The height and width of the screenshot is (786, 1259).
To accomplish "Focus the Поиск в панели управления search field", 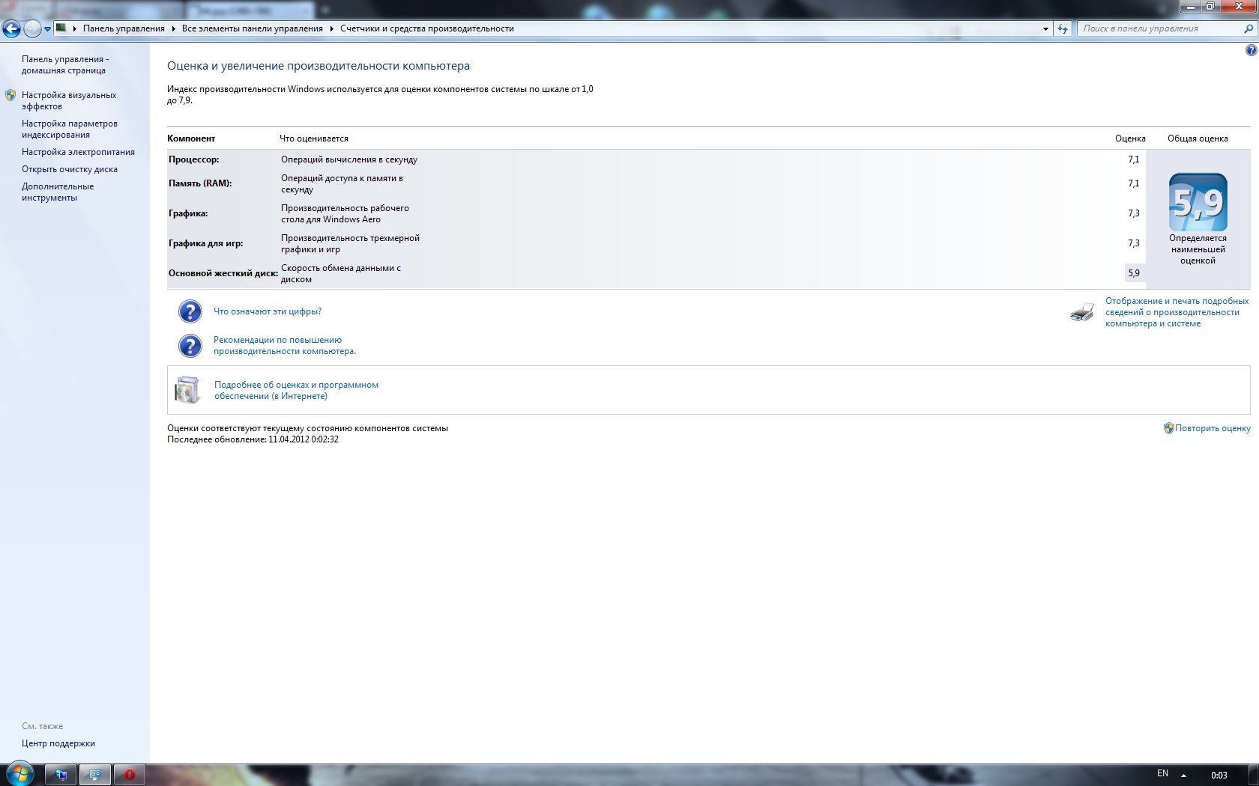I will [x=1160, y=28].
